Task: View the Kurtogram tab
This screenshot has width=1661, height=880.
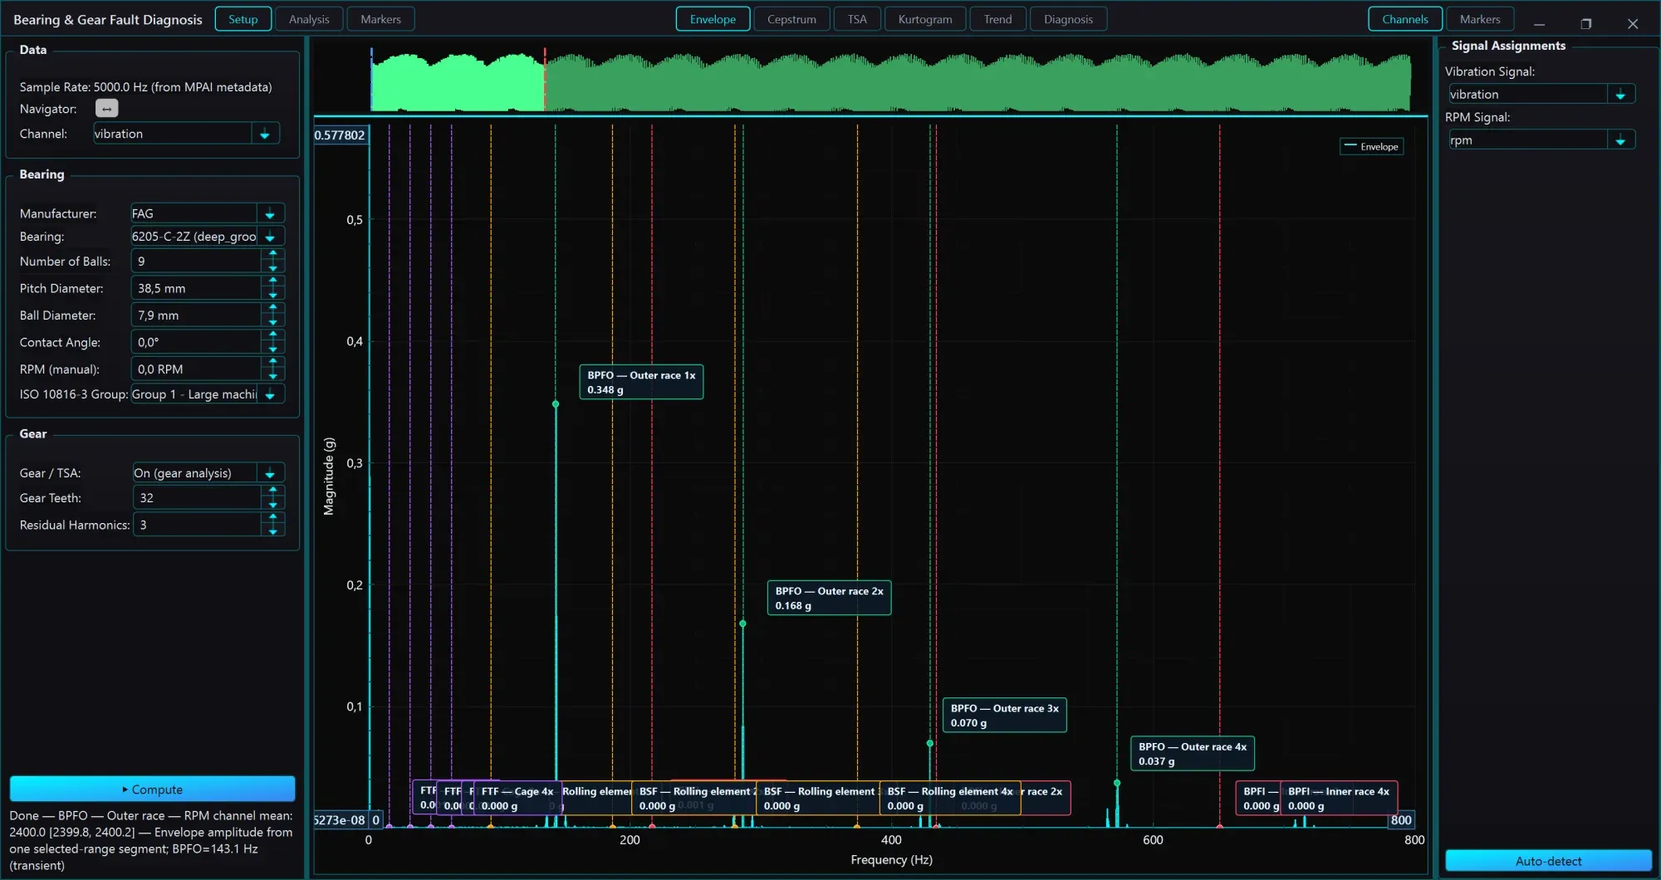Action: (x=925, y=19)
